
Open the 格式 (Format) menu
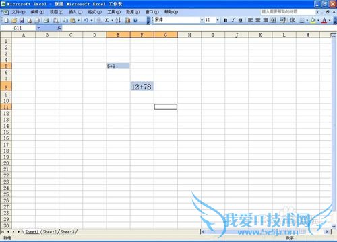coord(94,12)
